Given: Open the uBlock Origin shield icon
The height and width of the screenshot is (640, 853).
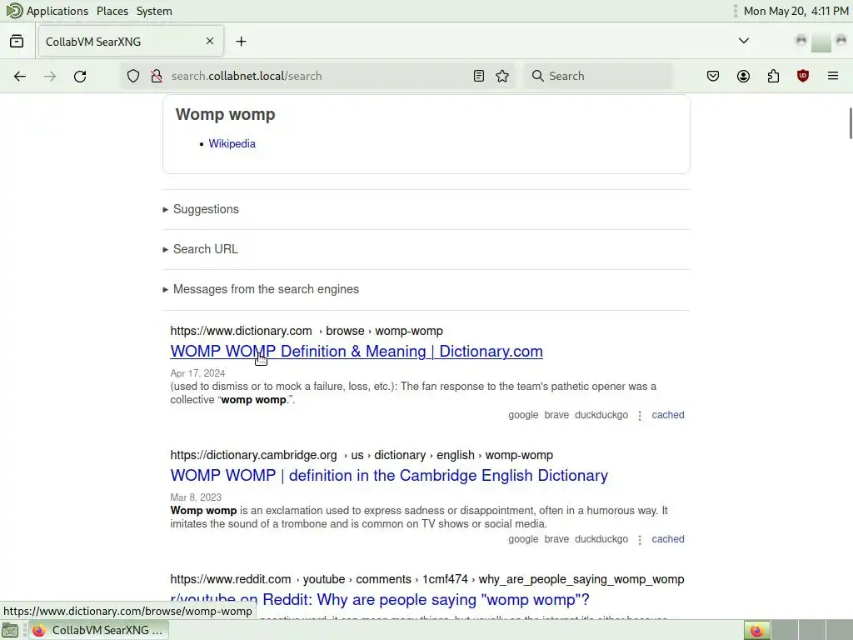Looking at the screenshot, I should [x=803, y=76].
